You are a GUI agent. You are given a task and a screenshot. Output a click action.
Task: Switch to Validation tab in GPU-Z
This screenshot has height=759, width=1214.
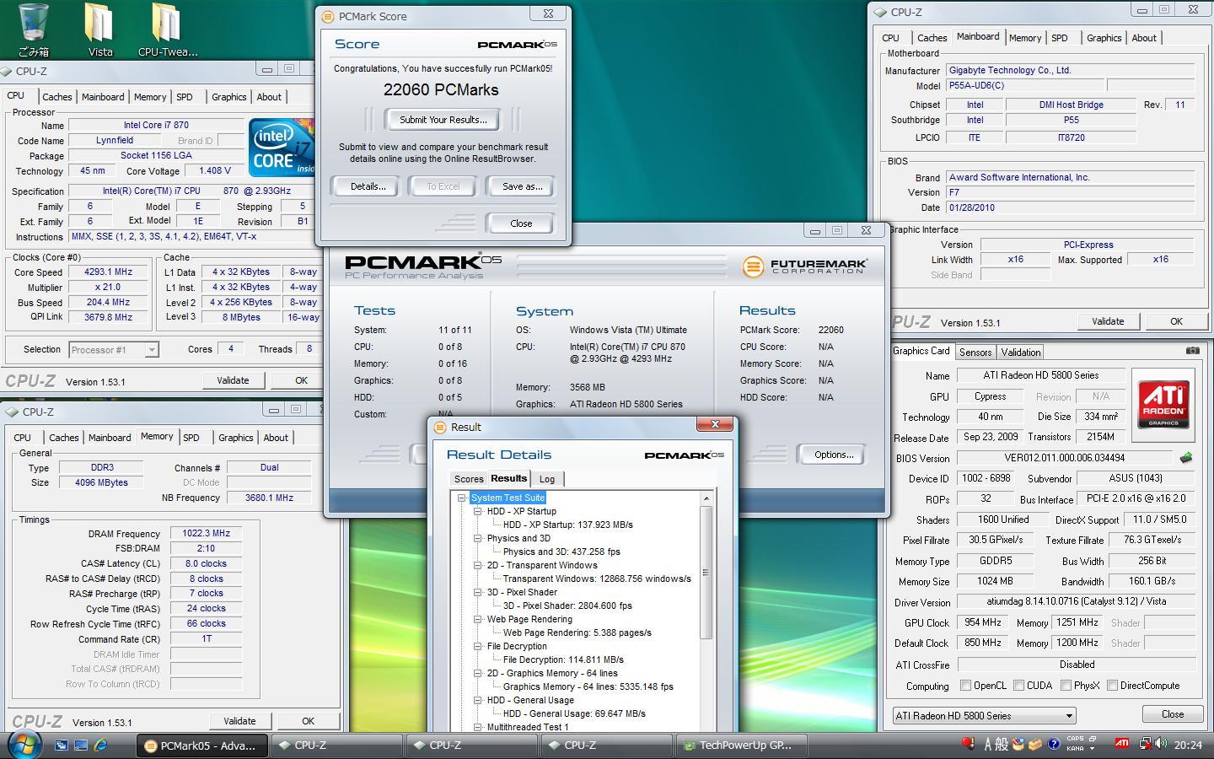coord(1021,353)
